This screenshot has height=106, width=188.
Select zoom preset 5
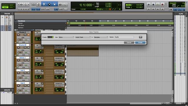pyautogui.click(x=28, y=9)
